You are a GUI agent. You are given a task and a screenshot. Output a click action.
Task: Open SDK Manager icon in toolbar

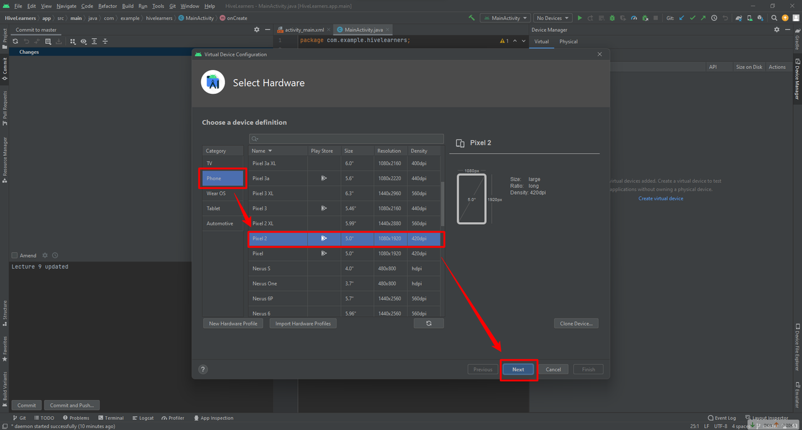coord(761,18)
